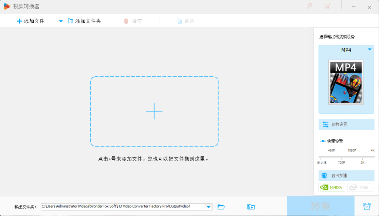Click the license key registration icon
The image size is (379, 216).
309,6
